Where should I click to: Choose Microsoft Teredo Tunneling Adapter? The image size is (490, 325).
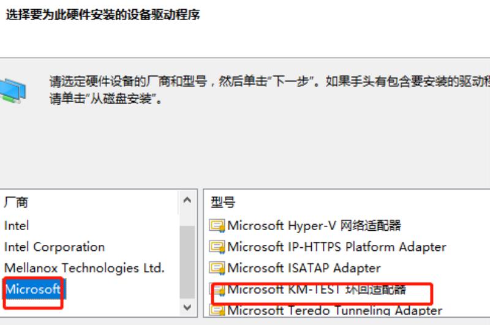(x=334, y=310)
